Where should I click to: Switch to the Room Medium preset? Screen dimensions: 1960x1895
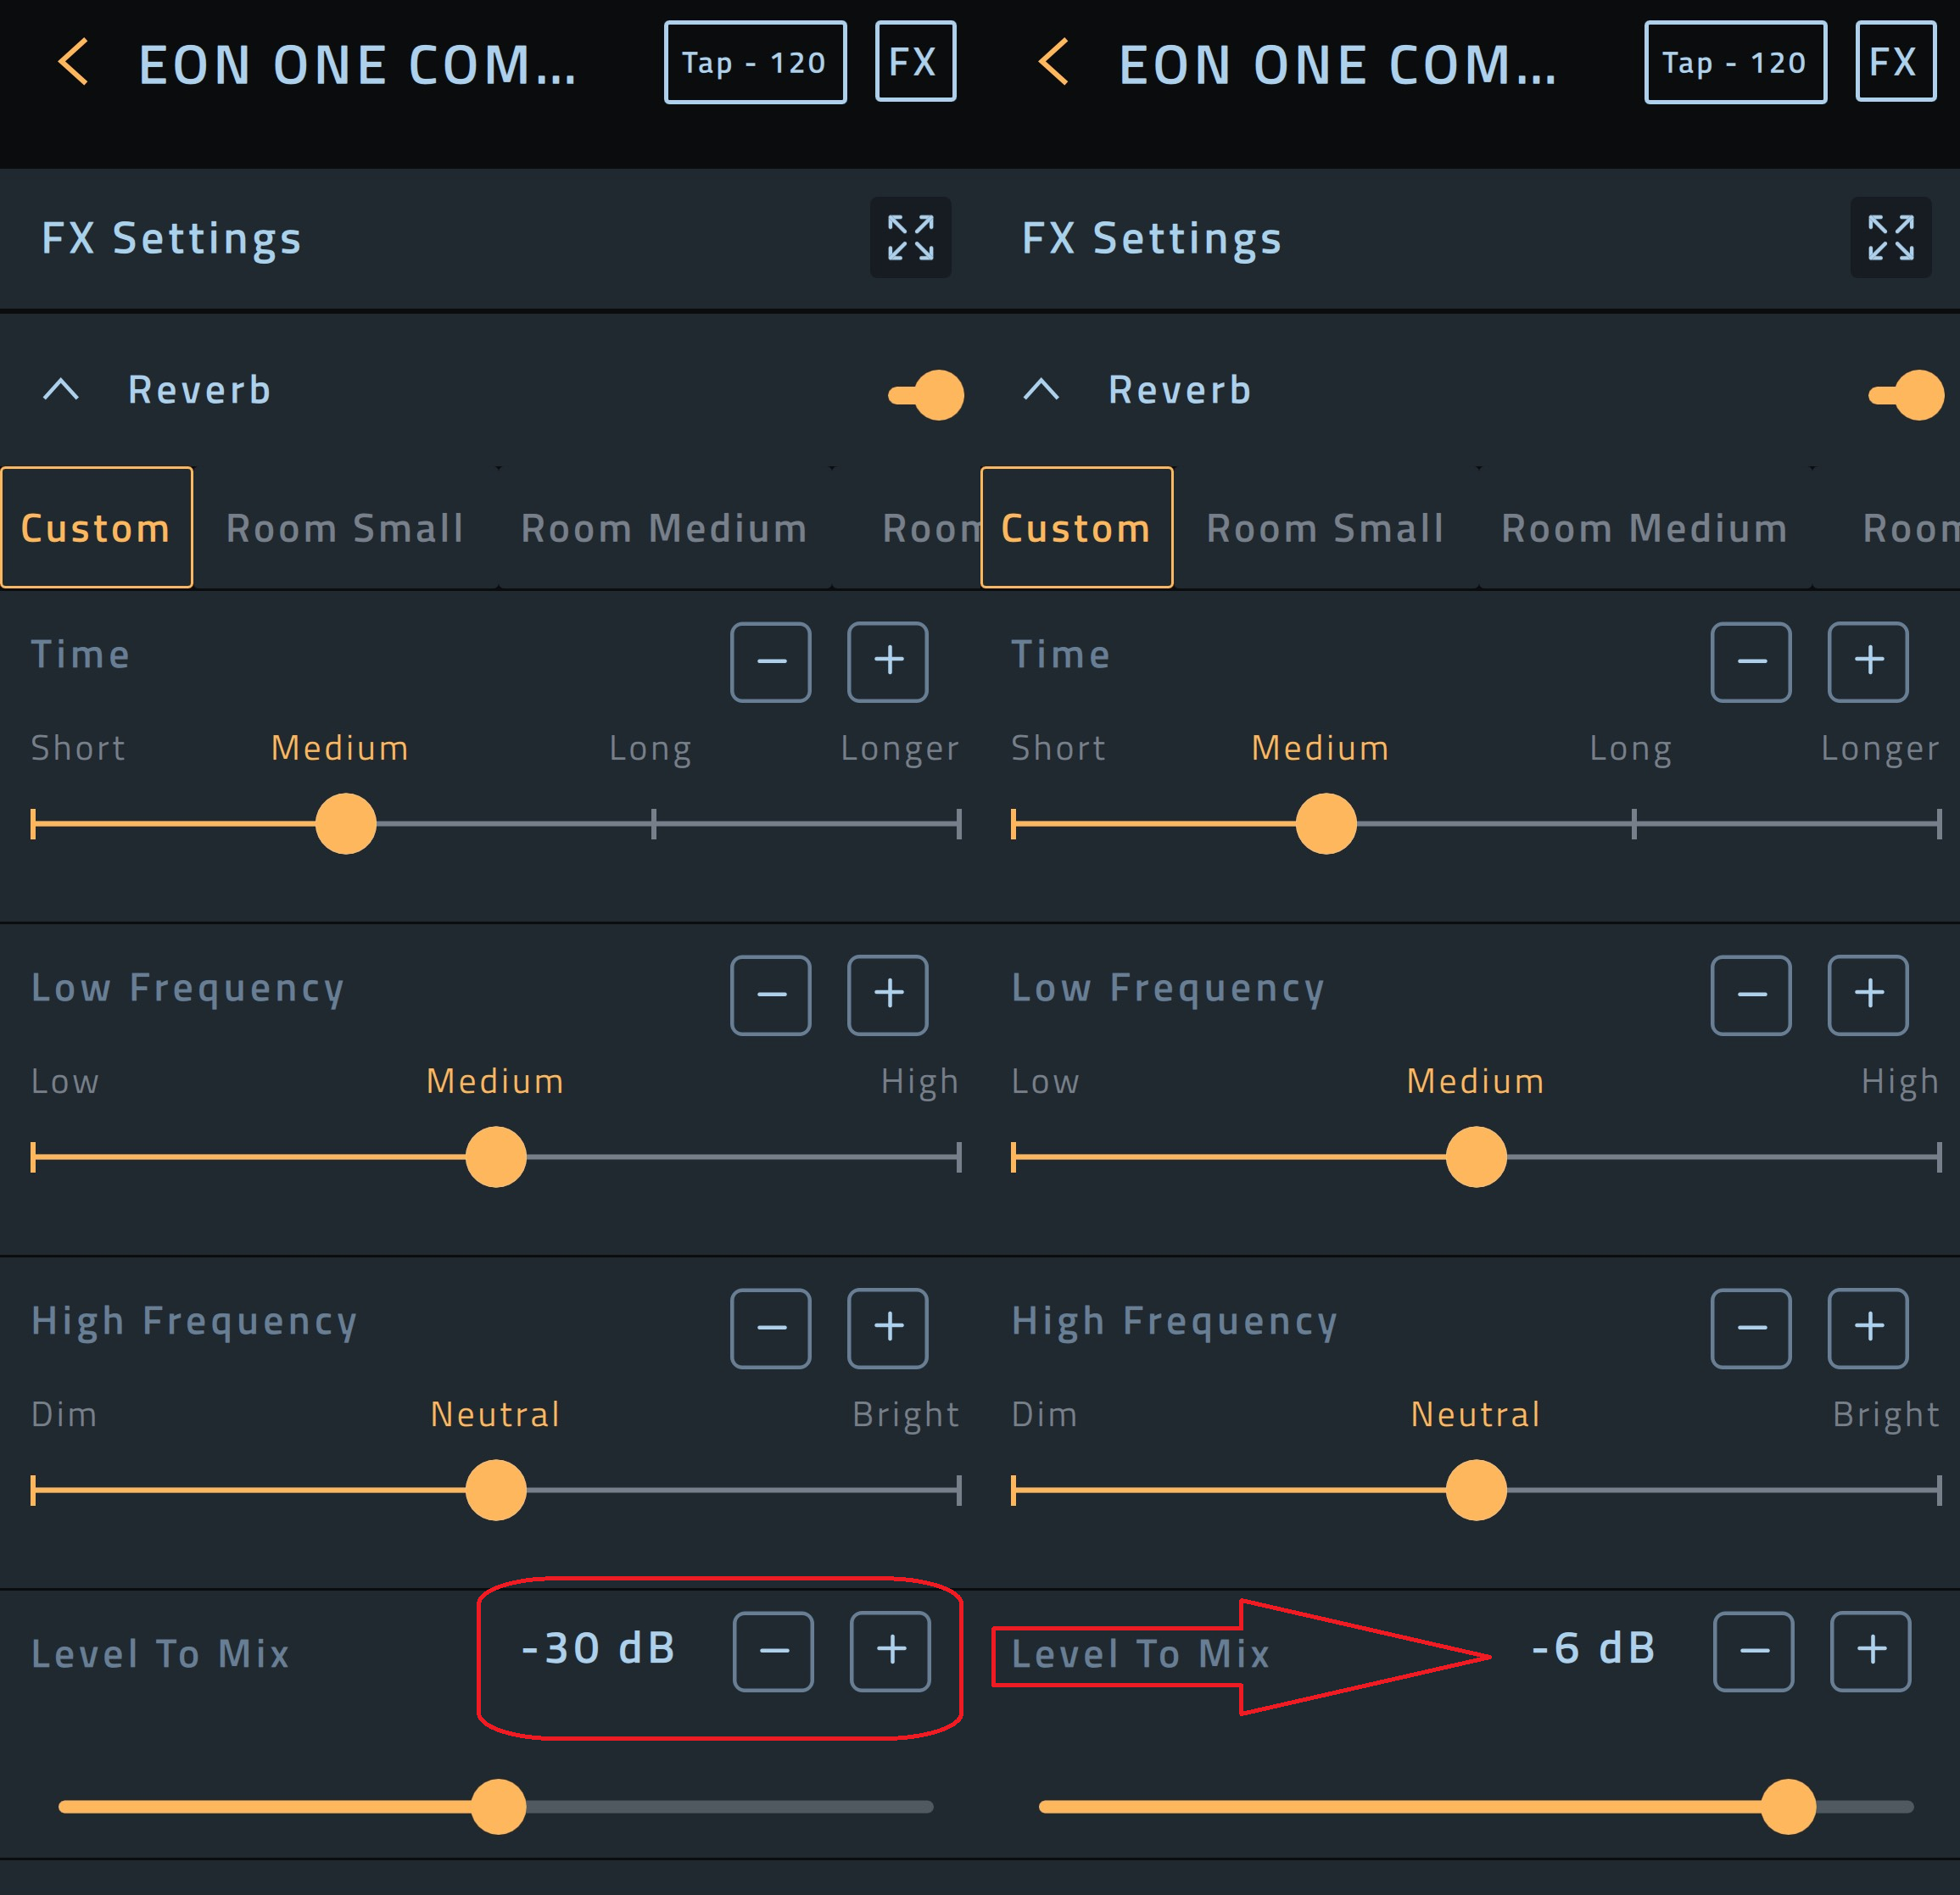(x=663, y=527)
